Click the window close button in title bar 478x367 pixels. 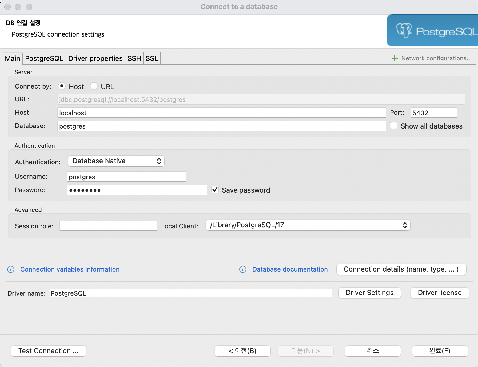coord(7,7)
